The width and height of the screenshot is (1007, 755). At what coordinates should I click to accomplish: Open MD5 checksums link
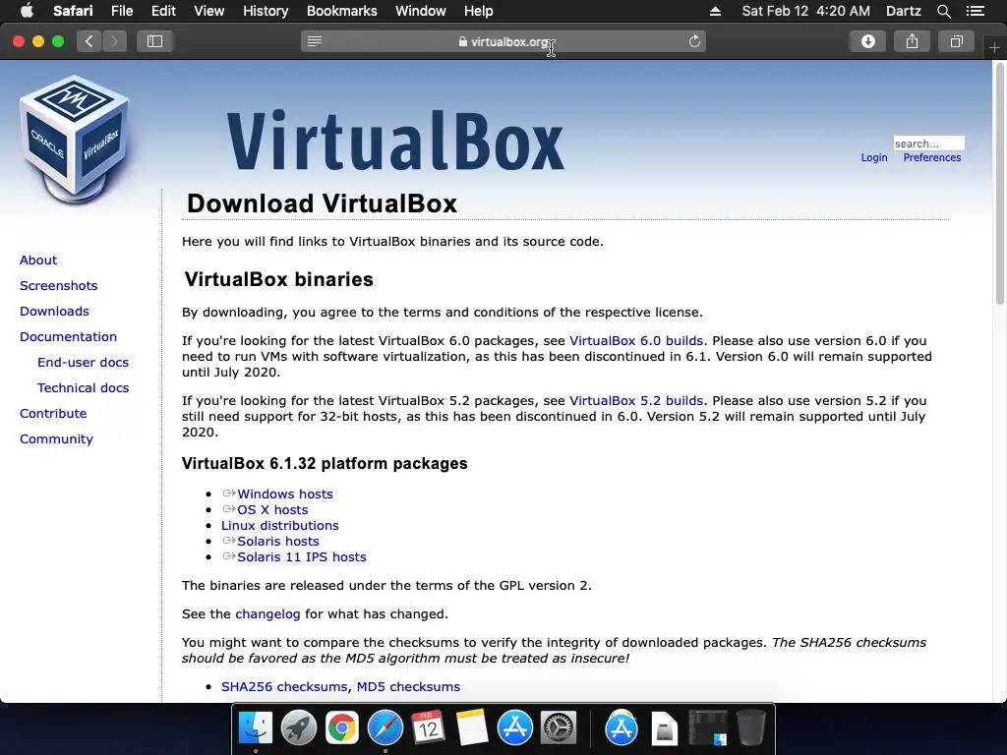(408, 687)
